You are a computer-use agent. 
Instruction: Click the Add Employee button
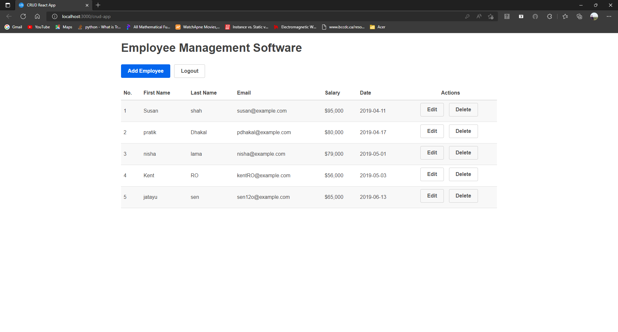click(145, 71)
